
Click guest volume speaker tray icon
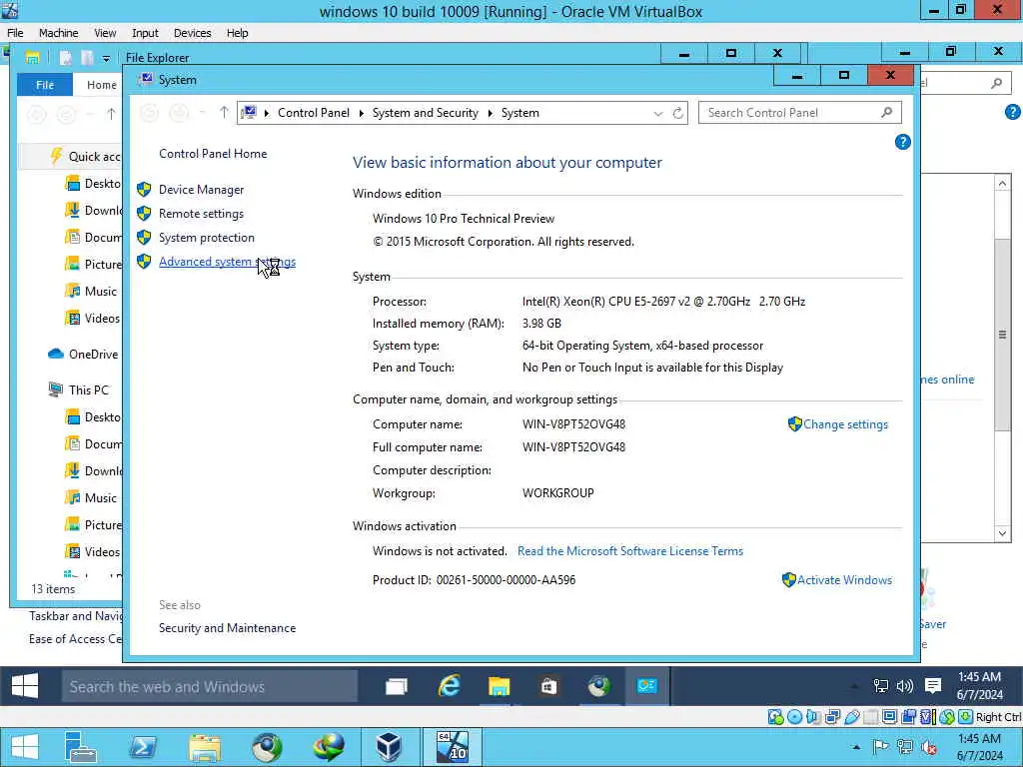[905, 685]
